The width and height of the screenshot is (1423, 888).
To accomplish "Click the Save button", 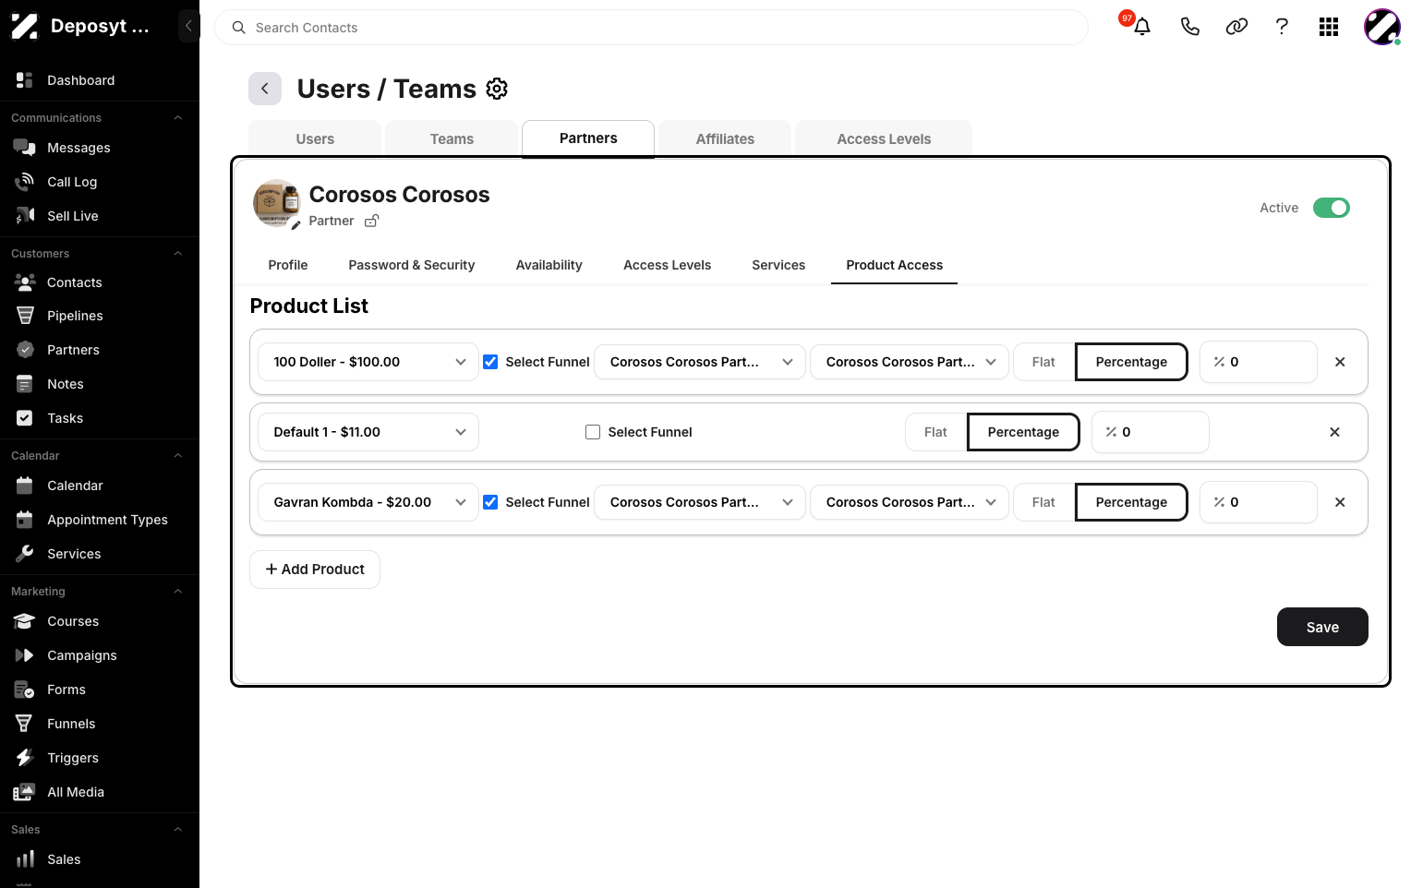I will (x=1322, y=627).
